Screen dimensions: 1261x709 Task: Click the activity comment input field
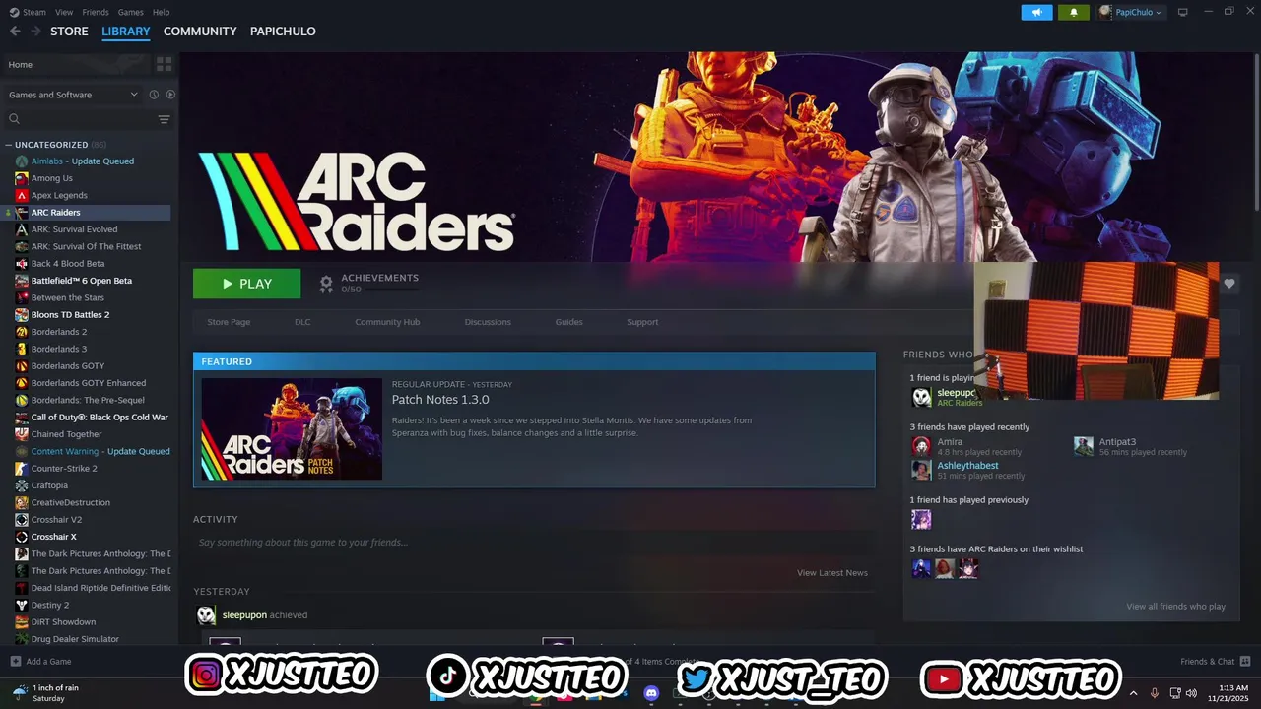coord(534,543)
